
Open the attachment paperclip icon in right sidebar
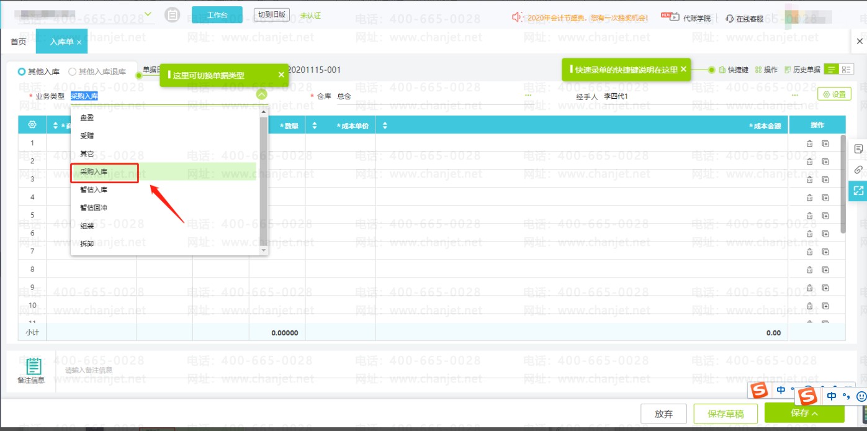[x=858, y=170]
